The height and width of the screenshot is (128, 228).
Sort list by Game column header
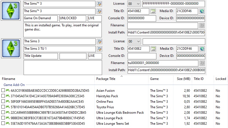click(161, 79)
